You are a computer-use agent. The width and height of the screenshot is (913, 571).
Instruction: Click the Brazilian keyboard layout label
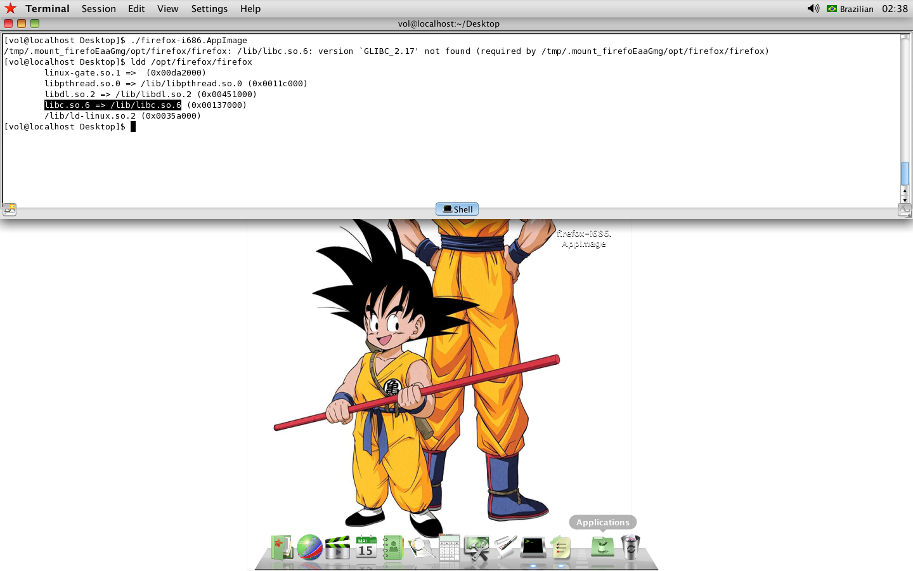857,9
